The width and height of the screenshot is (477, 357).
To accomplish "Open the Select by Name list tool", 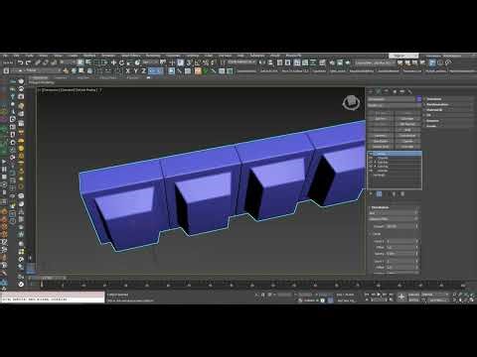I will point(88,62).
